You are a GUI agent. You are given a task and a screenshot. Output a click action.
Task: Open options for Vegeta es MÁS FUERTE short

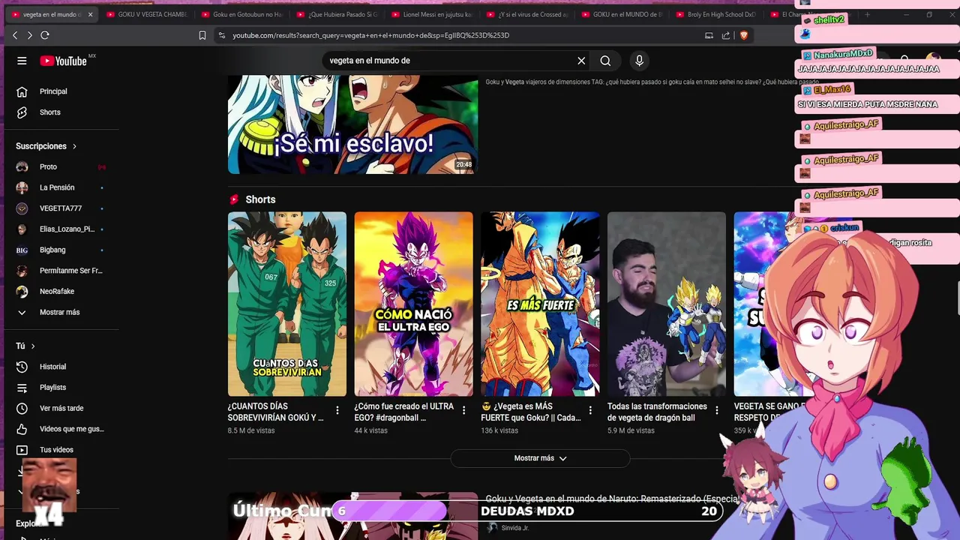click(590, 410)
